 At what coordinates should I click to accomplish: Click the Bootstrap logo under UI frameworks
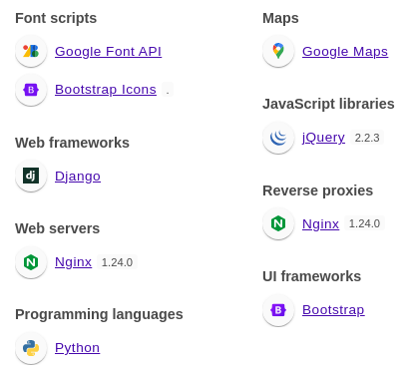click(x=278, y=310)
